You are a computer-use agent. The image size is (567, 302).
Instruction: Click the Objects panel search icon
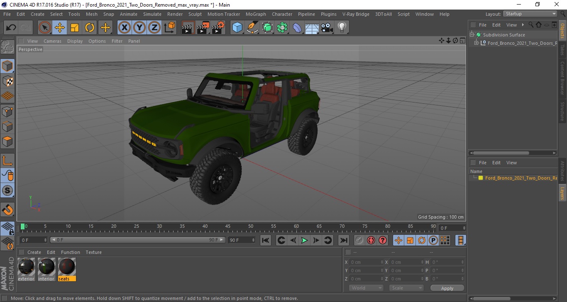[530, 25]
